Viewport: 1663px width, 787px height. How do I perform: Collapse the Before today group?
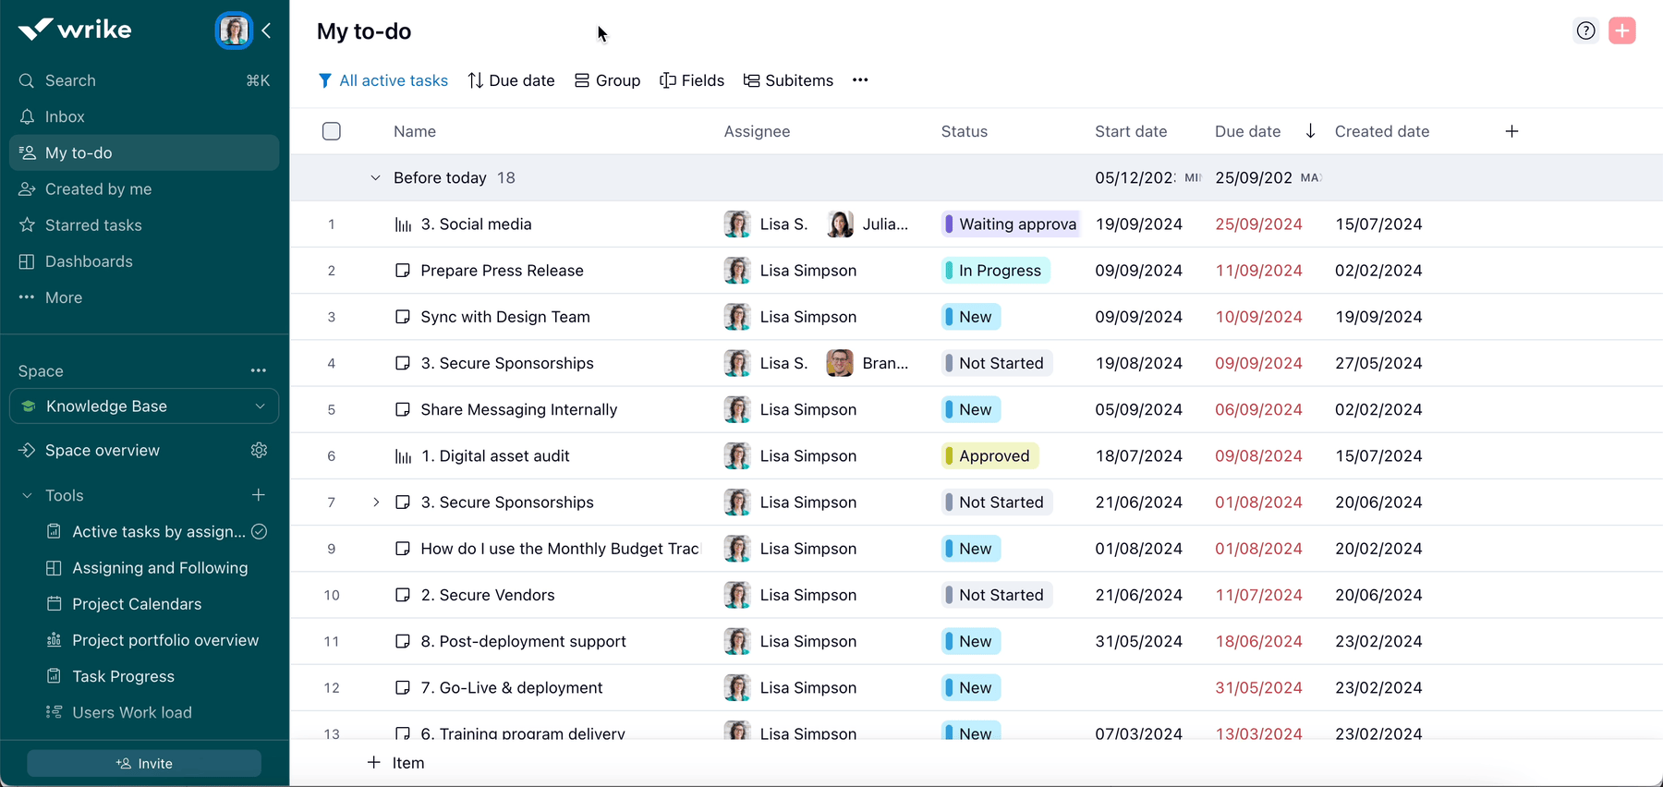point(375,177)
